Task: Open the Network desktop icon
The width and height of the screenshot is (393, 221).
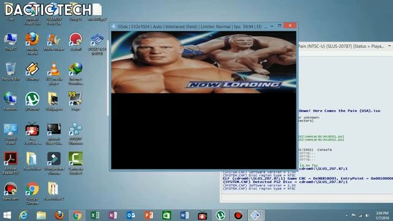Action: (10, 101)
